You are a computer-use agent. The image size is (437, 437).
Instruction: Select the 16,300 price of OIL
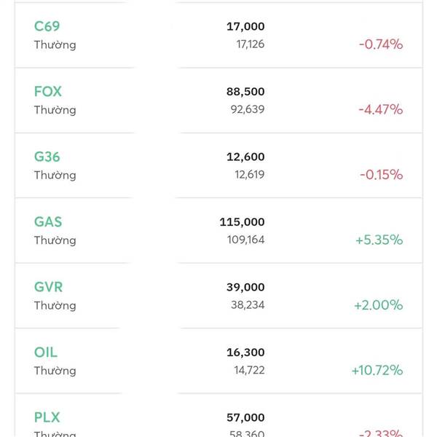click(x=245, y=353)
